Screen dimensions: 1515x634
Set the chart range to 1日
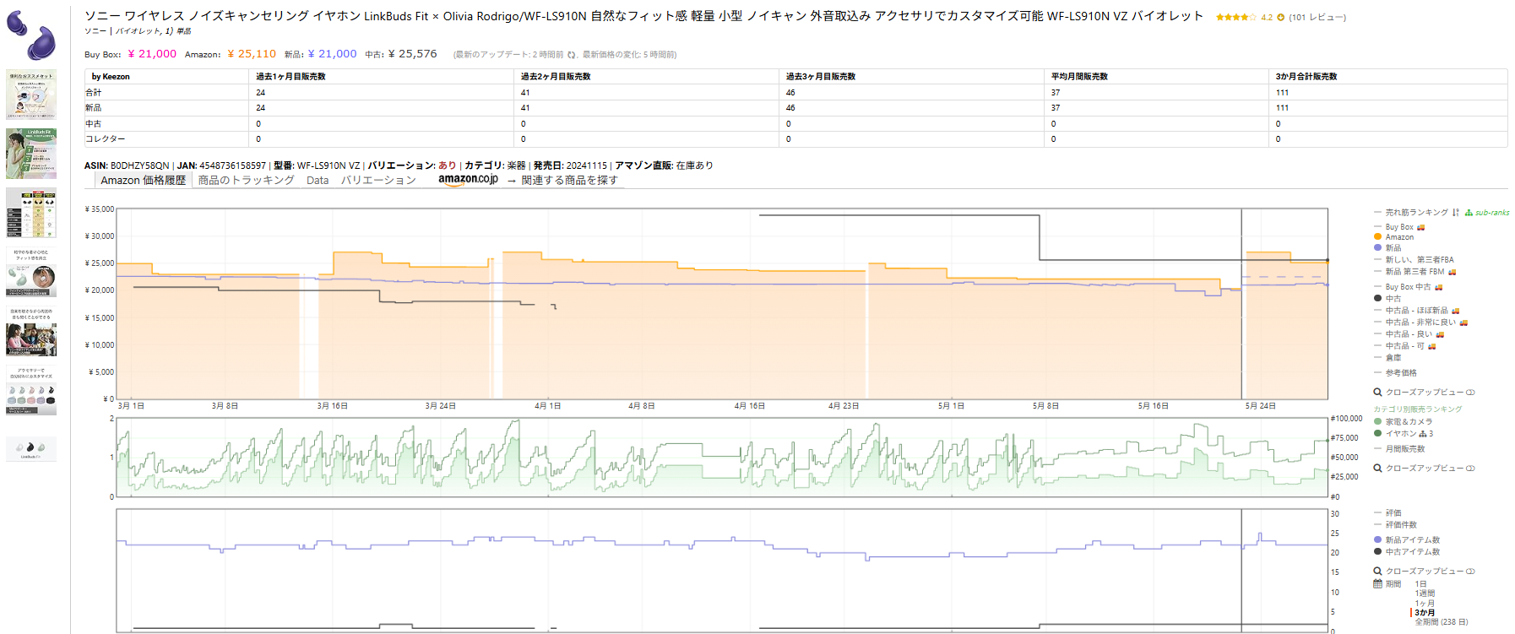point(1420,584)
